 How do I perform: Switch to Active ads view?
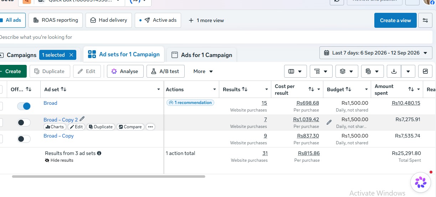pyautogui.click(x=158, y=20)
